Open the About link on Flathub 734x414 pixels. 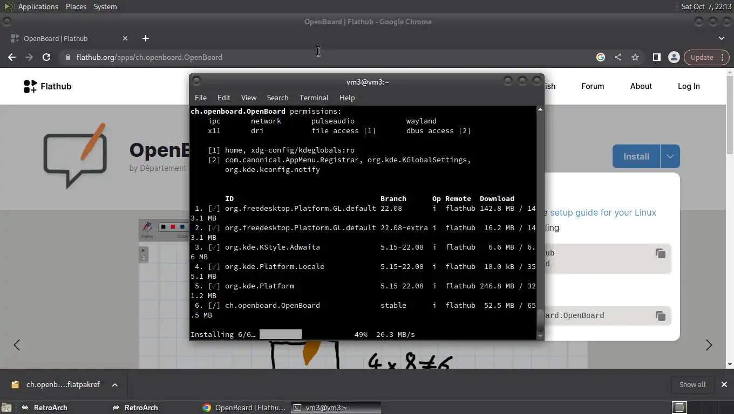coord(641,86)
